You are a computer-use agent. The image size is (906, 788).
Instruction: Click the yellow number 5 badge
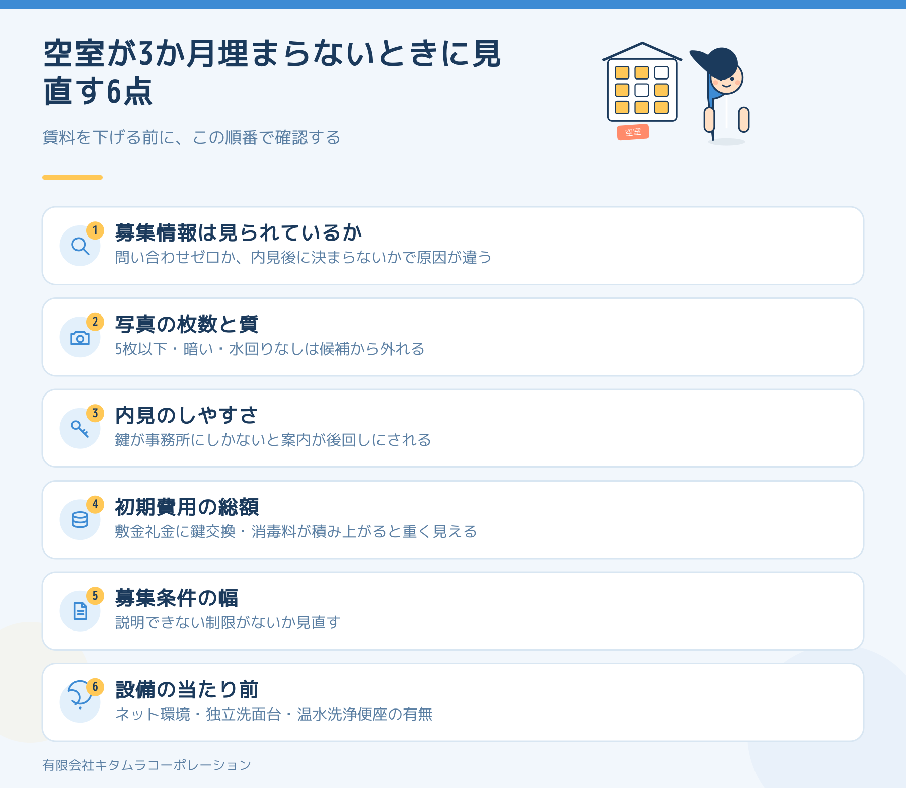point(95,596)
